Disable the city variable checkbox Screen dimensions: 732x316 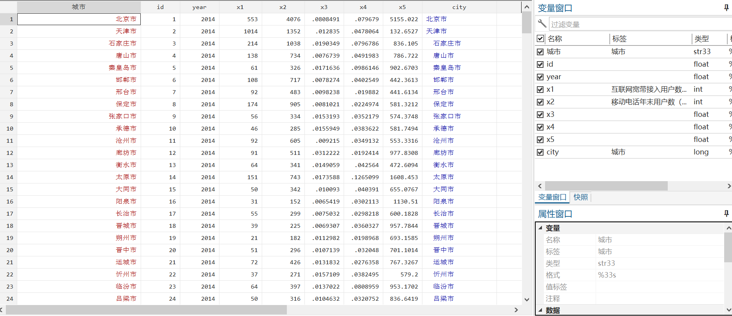tap(540, 152)
